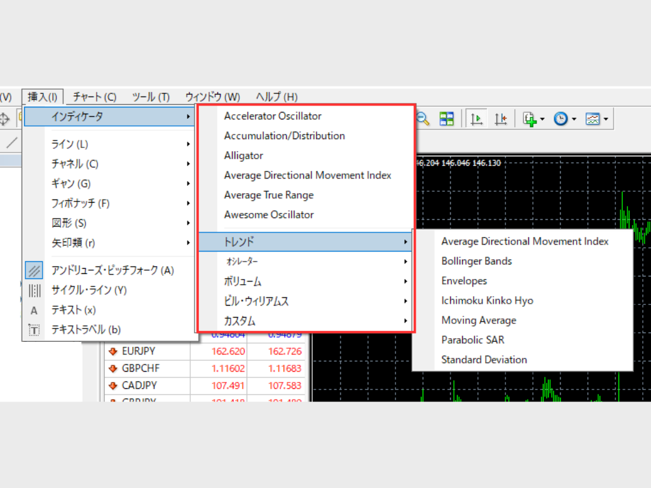The image size is (651, 488).
Task: Open the ウィンドウ(W) menu
Action: click(212, 97)
